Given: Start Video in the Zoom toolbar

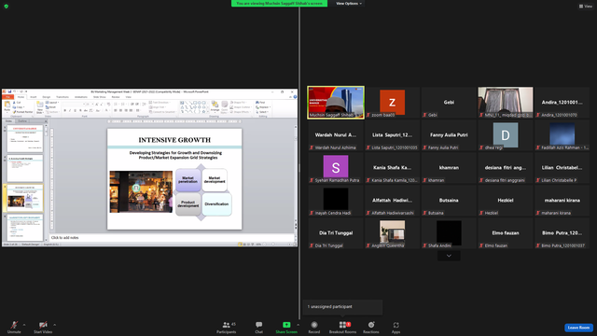Looking at the screenshot, I should pos(43,327).
